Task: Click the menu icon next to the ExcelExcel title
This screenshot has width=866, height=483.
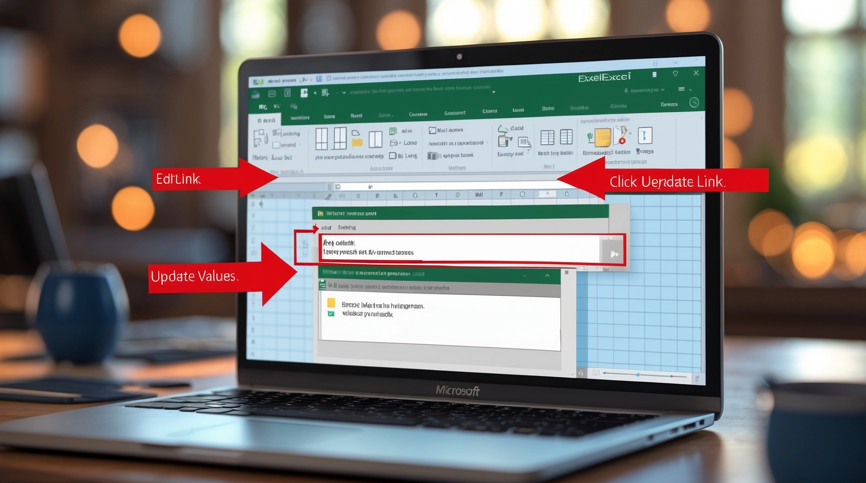Action: pyautogui.click(x=654, y=75)
